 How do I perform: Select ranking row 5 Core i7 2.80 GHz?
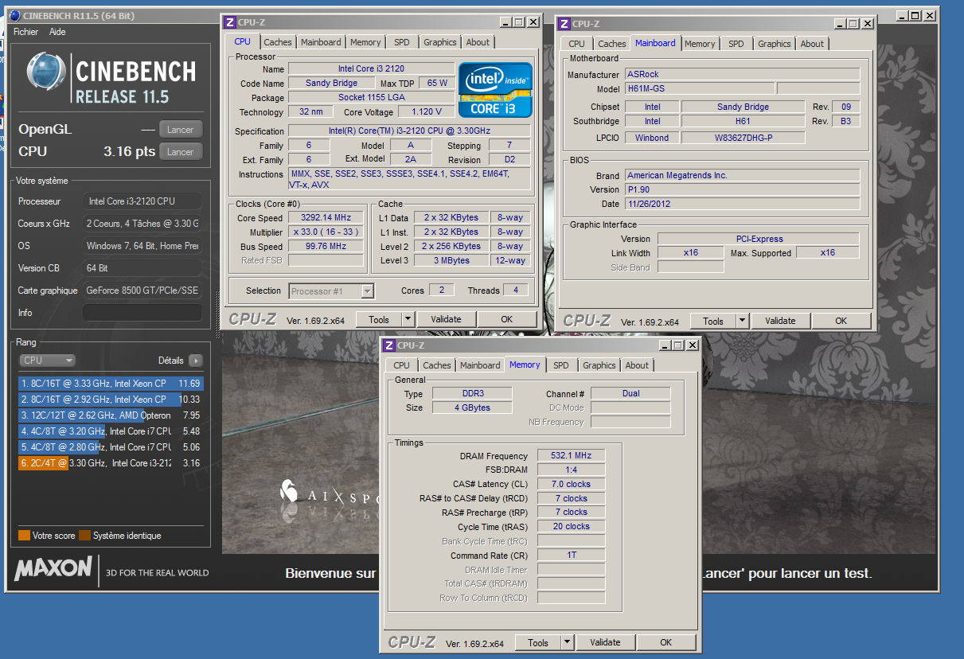(x=111, y=447)
